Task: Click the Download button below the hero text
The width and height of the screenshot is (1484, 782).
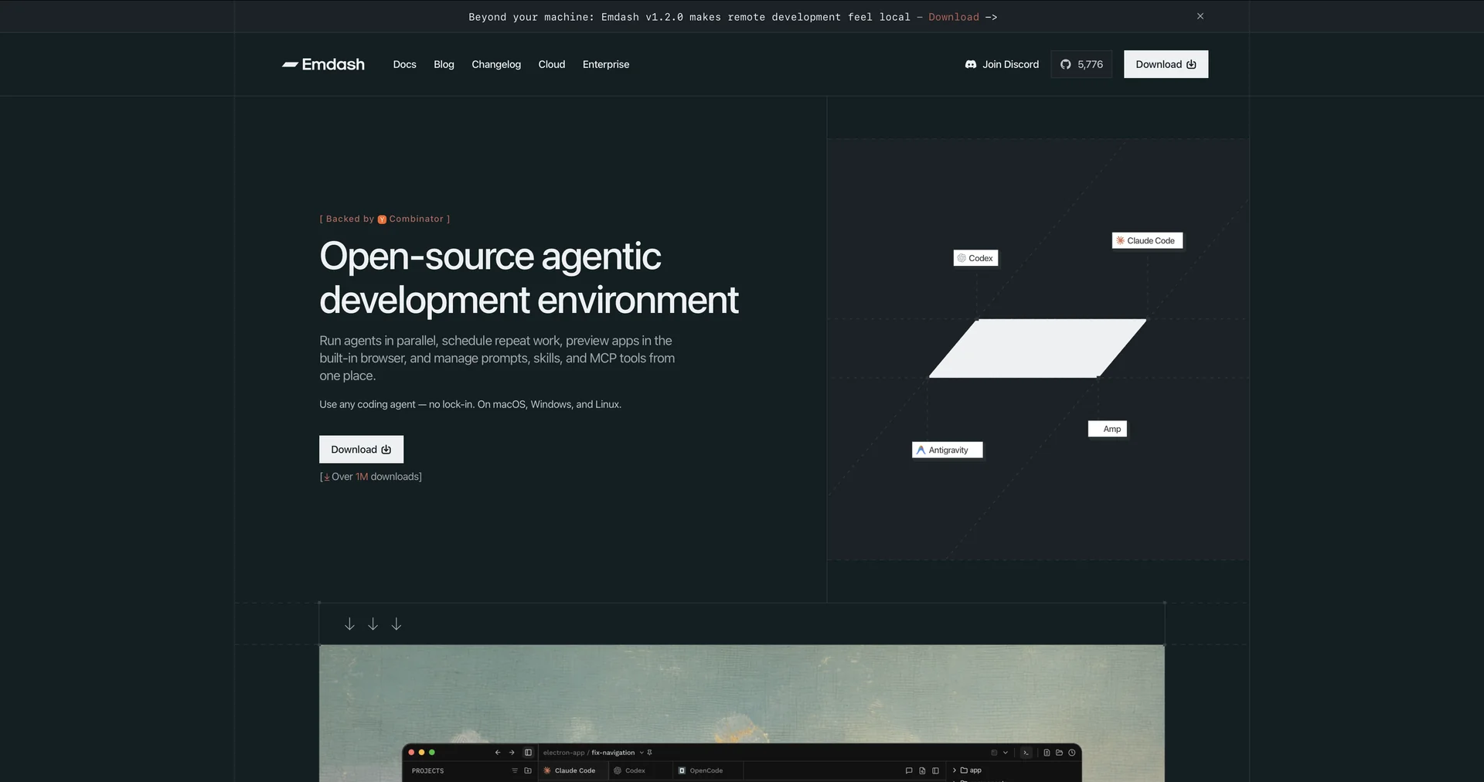Action: [361, 450]
